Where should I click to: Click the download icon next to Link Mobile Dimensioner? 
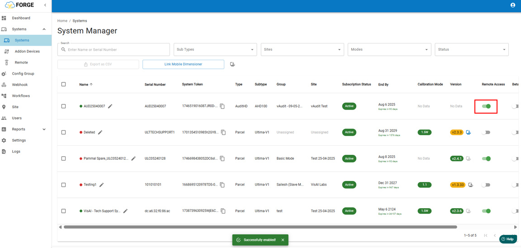[x=232, y=64]
